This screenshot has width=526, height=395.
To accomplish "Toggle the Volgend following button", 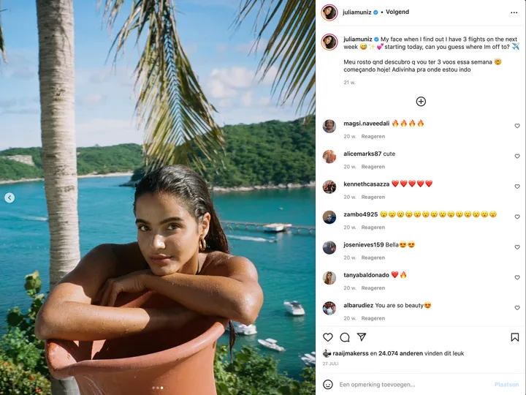I will point(397,12).
